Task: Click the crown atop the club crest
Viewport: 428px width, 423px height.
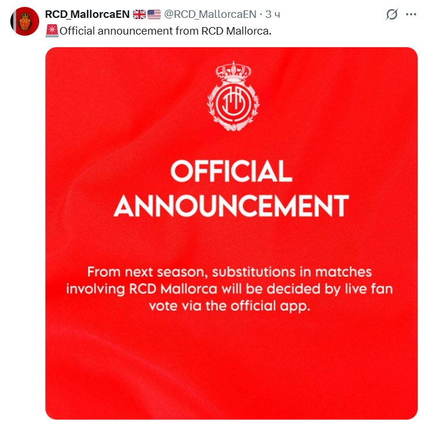Action: [232, 73]
